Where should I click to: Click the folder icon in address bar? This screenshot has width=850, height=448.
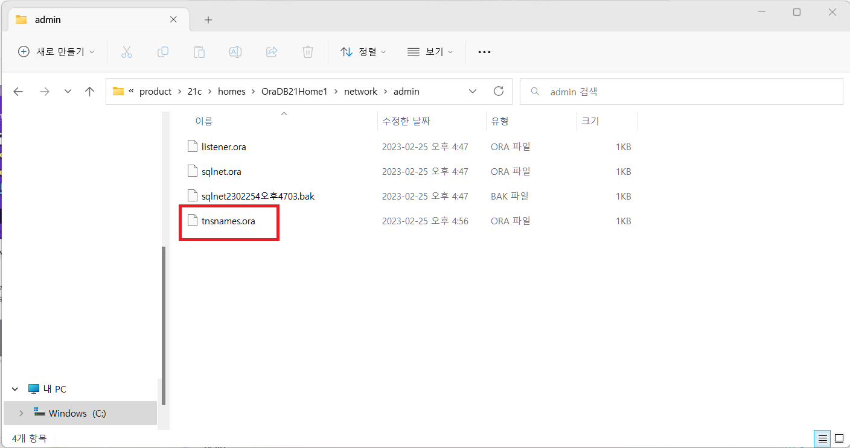tap(118, 92)
